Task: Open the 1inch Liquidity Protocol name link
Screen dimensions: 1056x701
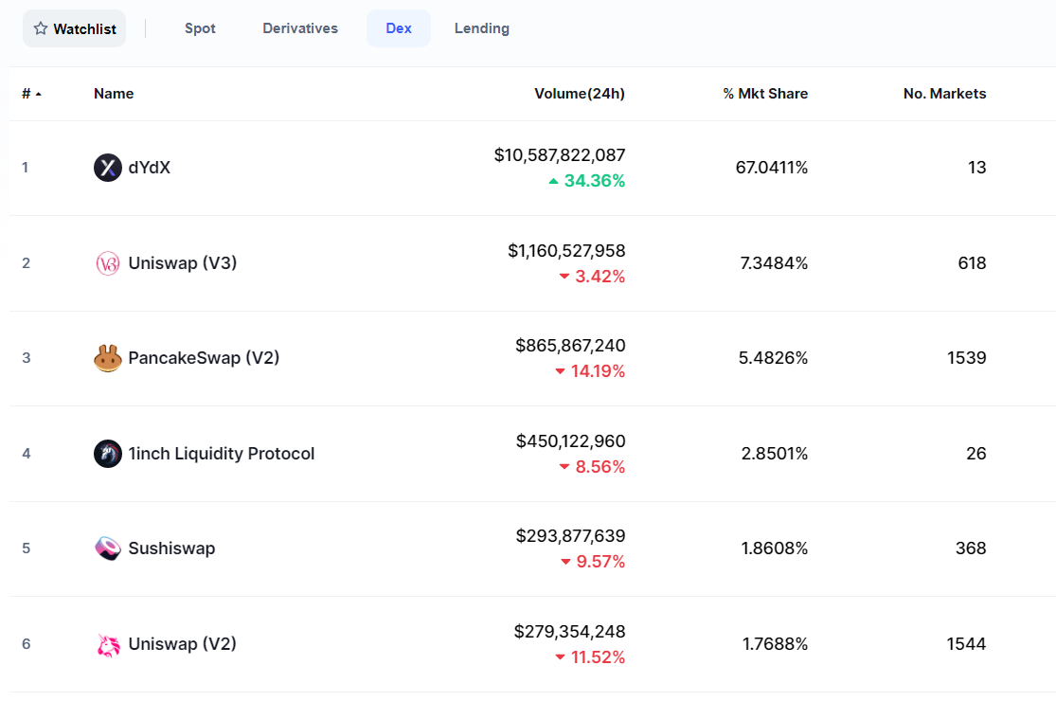Action: [222, 454]
